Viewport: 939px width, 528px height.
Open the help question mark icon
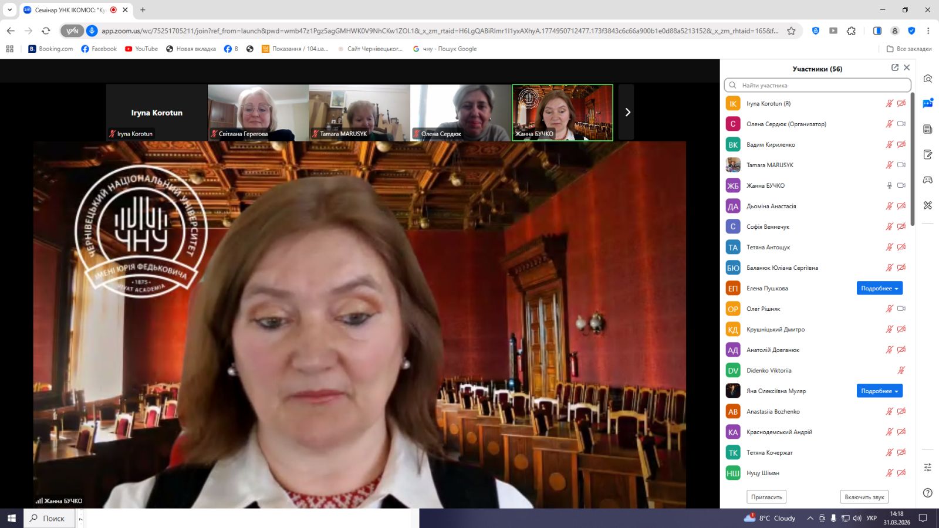(928, 493)
